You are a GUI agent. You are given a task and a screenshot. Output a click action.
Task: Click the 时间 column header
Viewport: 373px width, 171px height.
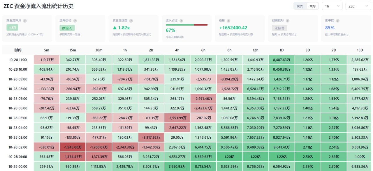pos(18,50)
